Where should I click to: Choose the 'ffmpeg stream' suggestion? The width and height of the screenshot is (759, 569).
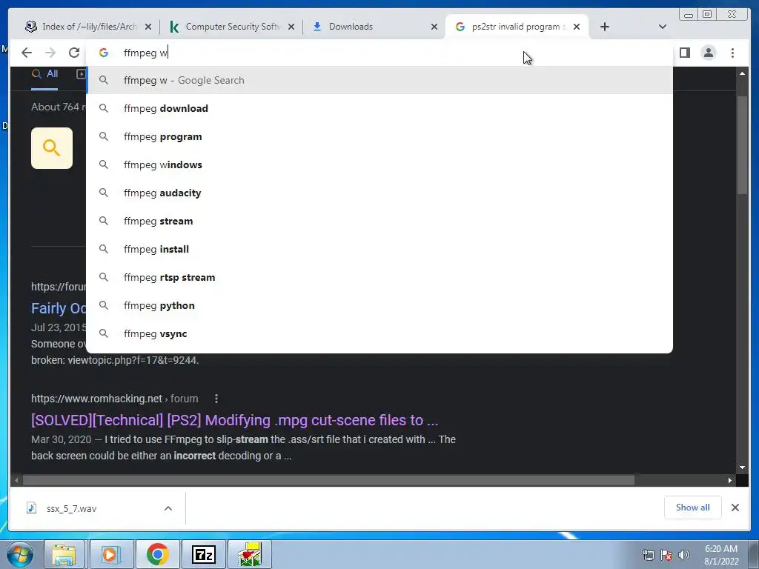click(379, 221)
